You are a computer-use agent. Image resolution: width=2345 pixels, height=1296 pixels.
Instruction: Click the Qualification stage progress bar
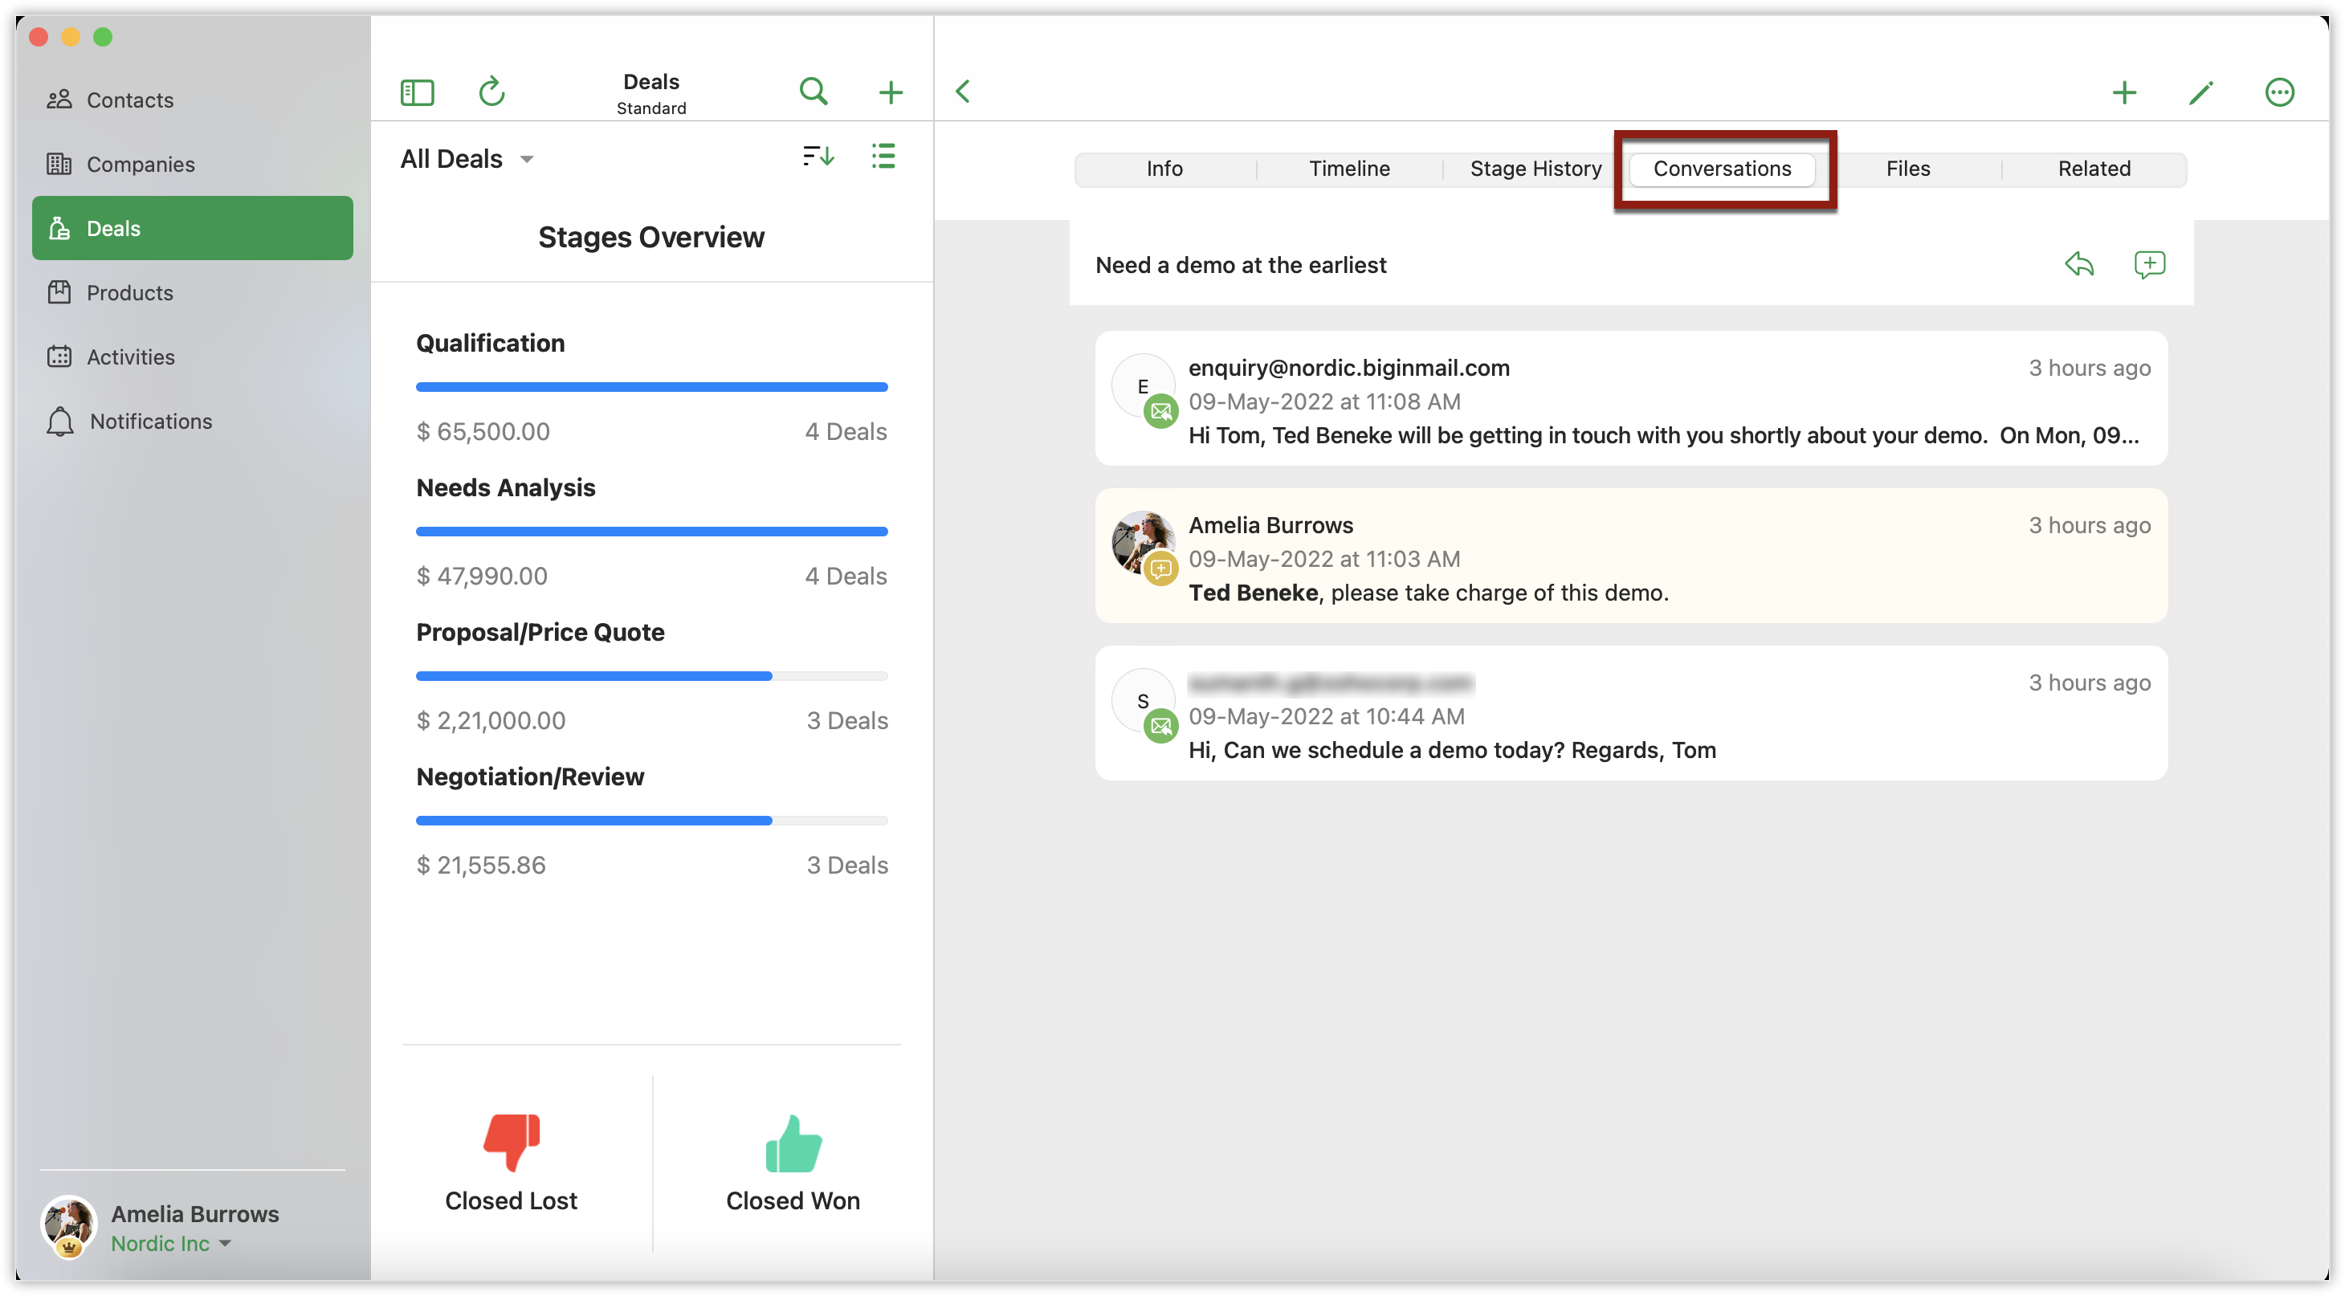[x=652, y=387]
